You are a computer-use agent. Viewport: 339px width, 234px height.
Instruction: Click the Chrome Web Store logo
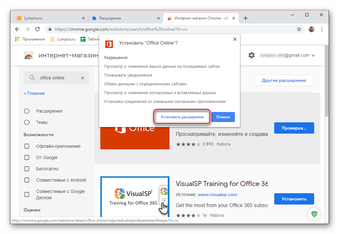point(29,56)
